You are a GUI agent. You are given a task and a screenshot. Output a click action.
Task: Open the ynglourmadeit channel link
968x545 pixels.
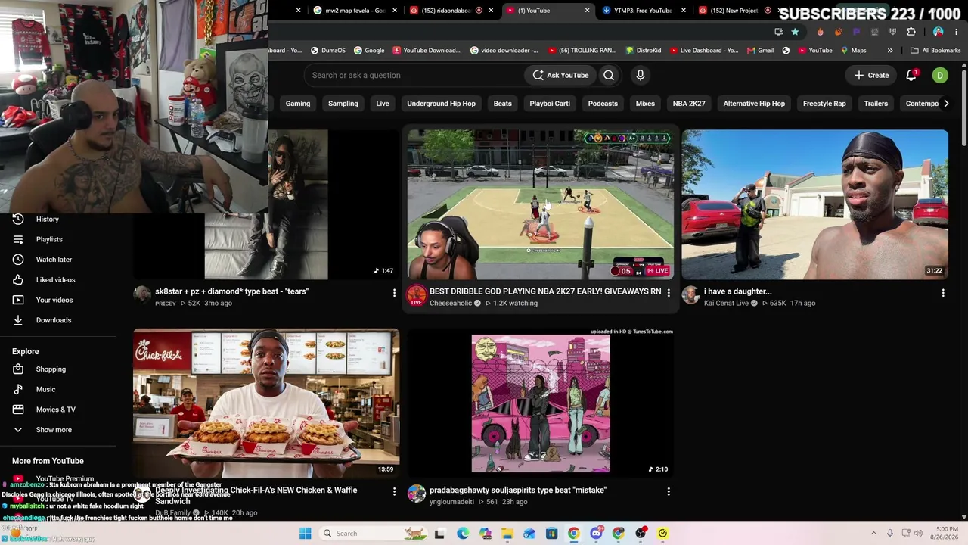point(451,502)
